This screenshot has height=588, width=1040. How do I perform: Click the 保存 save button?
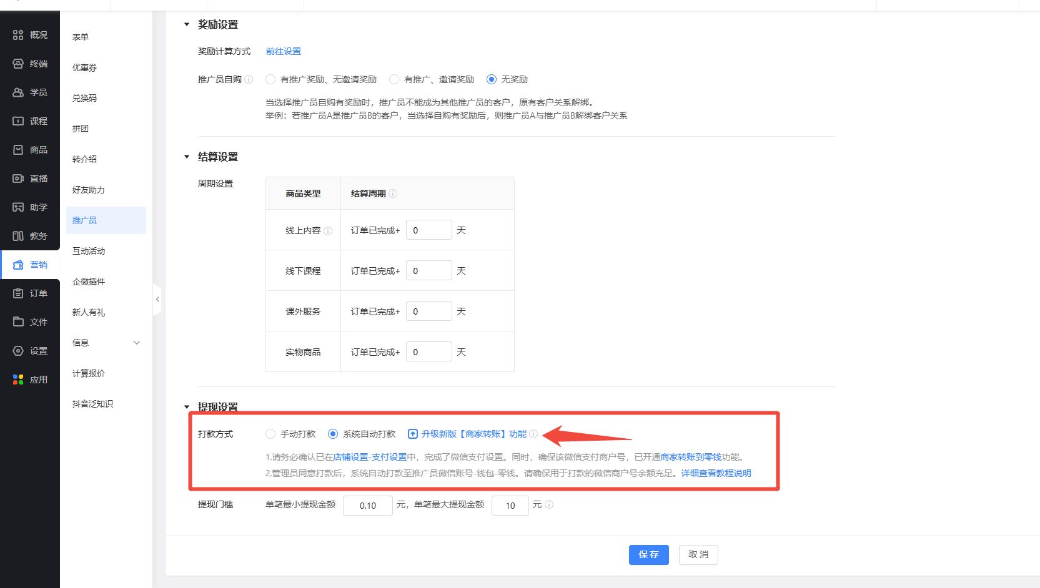648,554
